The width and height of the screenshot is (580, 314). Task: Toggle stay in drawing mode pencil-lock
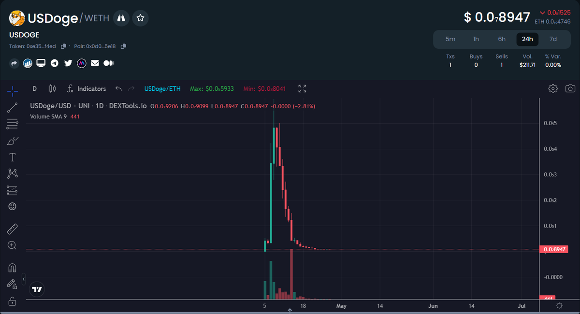click(x=13, y=285)
